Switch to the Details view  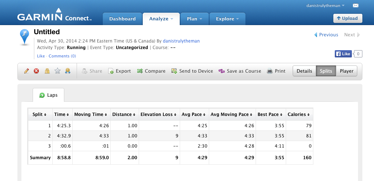tap(304, 71)
